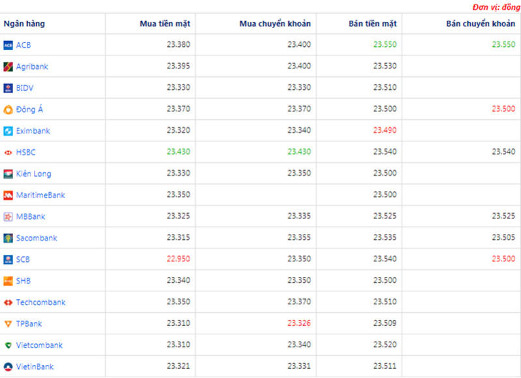Click the VietinBank logo icon
521x378 pixels.
click(8, 367)
